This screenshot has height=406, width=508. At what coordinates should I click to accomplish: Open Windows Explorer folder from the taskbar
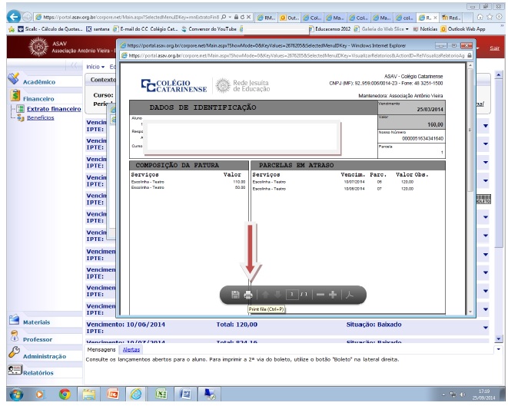(88, 394)
